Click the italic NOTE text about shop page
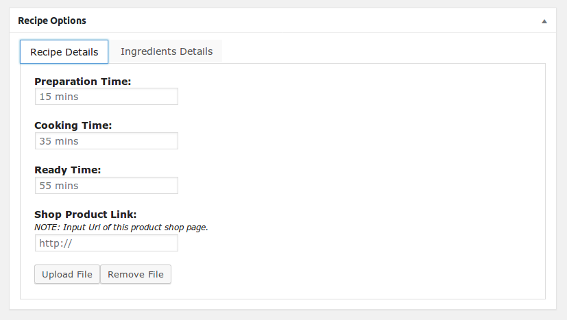Viewport: 567px width, 320px height. (x=121, y=227)
